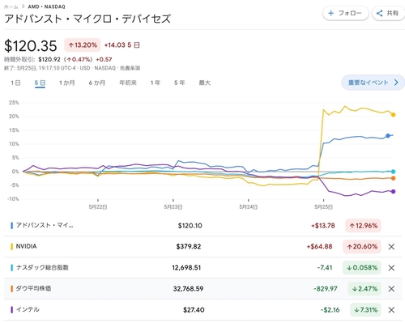Click the blue AMD endpoint dot on chart

click(388, 136)
